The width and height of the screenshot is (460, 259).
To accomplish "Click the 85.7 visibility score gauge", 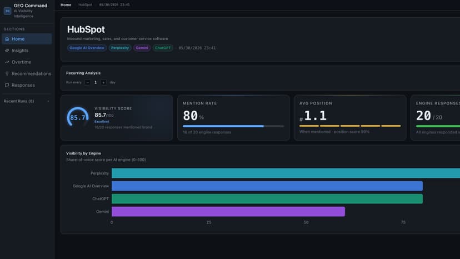I will point(78,117).
